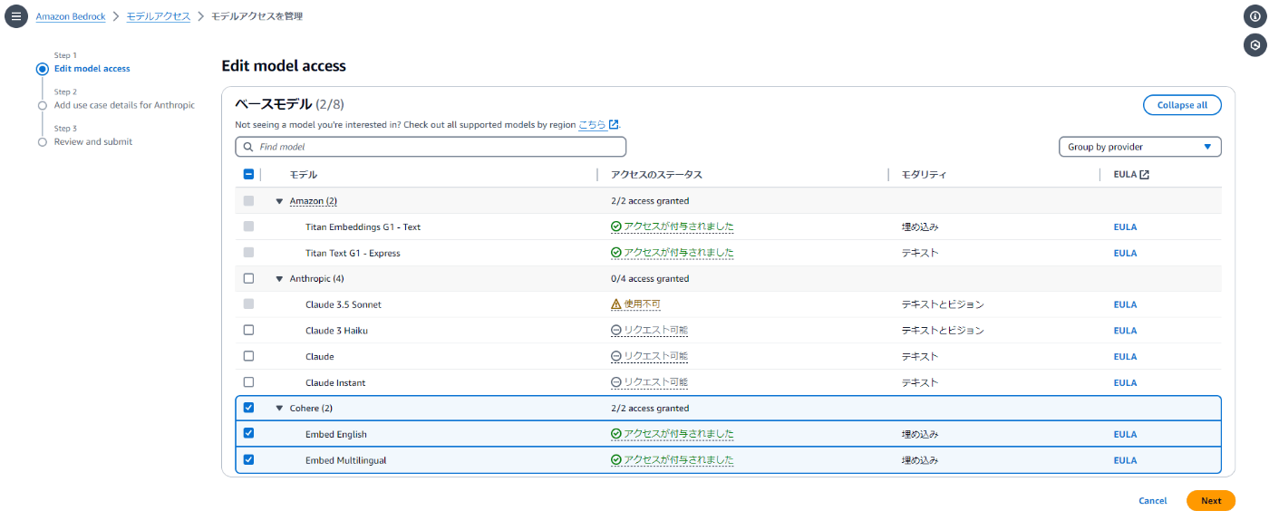Select the Step 3 Review and submit radio
This screenshot has width=1269, height=530.
click(42, 142)
